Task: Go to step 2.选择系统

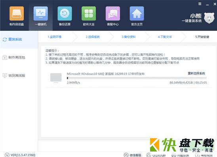Action: pyautogui.click(x=93, y=37)
